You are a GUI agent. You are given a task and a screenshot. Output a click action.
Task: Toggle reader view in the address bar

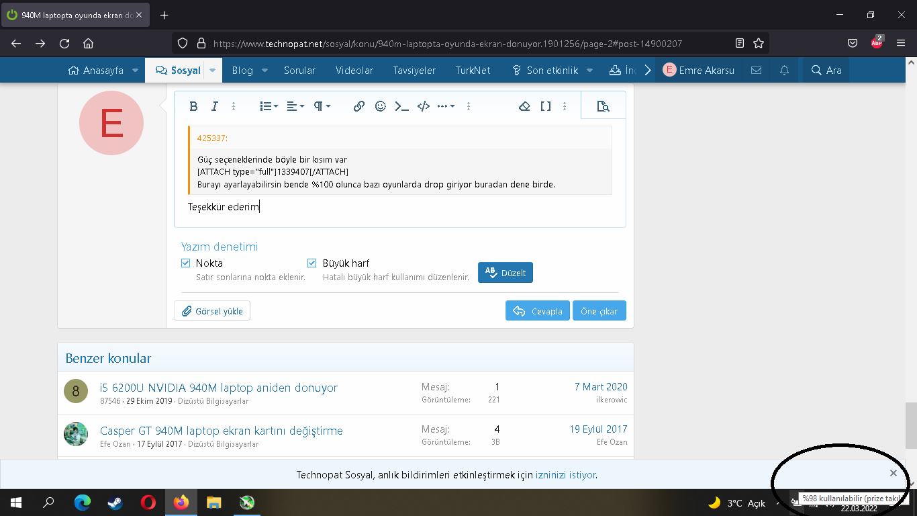(x=740, y=43)
